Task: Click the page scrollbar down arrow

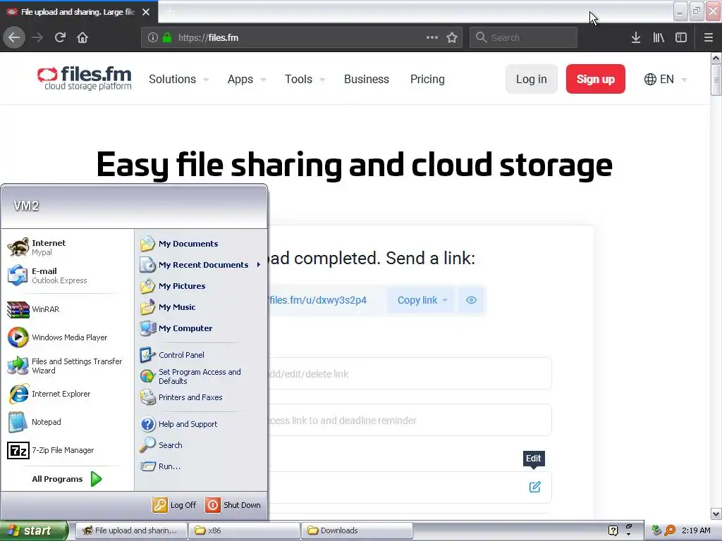Action: [x=716, y=514]
